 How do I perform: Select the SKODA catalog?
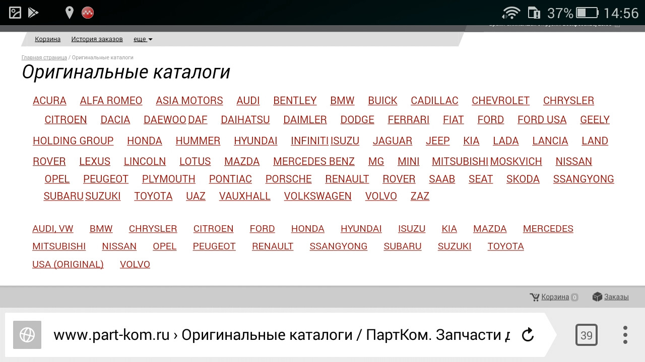[523, 179]
